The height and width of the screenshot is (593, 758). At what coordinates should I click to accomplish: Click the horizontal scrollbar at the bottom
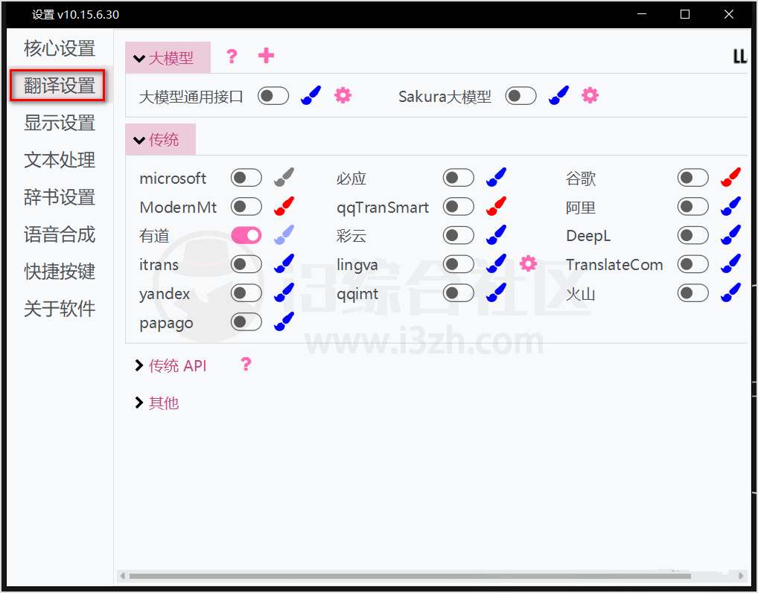(410, 576)
